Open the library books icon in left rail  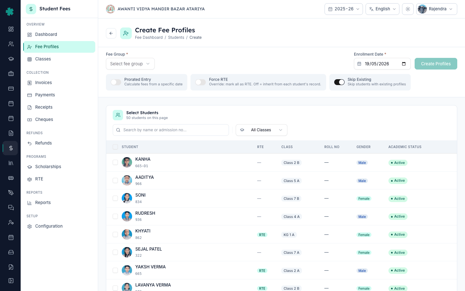point(11,163)
